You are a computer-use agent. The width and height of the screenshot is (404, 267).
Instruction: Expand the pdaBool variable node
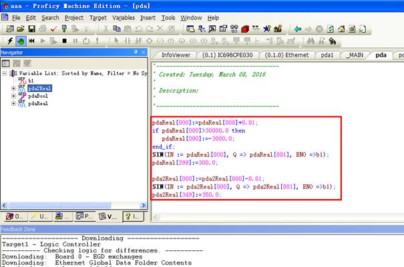pyautogui.click(x=13, y=96)
